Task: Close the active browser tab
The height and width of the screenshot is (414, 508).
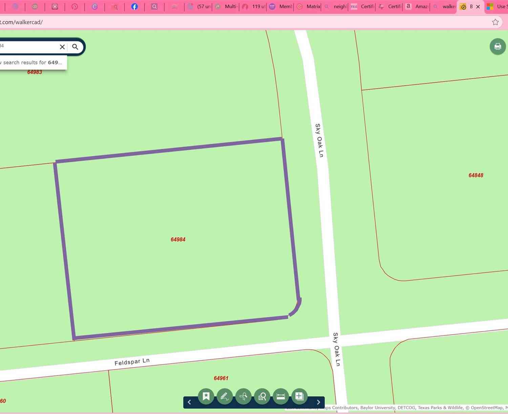Action: (478, 6)
